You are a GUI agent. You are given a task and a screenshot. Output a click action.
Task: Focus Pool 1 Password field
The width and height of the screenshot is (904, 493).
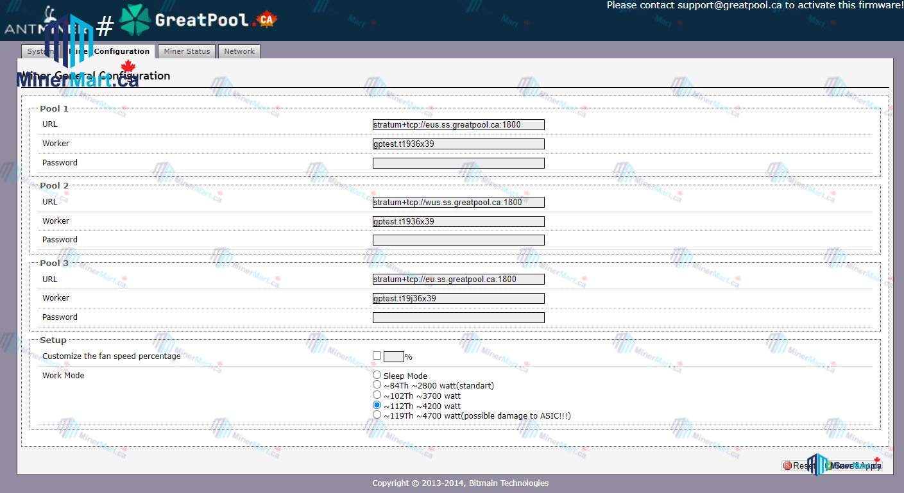point(458,163)
